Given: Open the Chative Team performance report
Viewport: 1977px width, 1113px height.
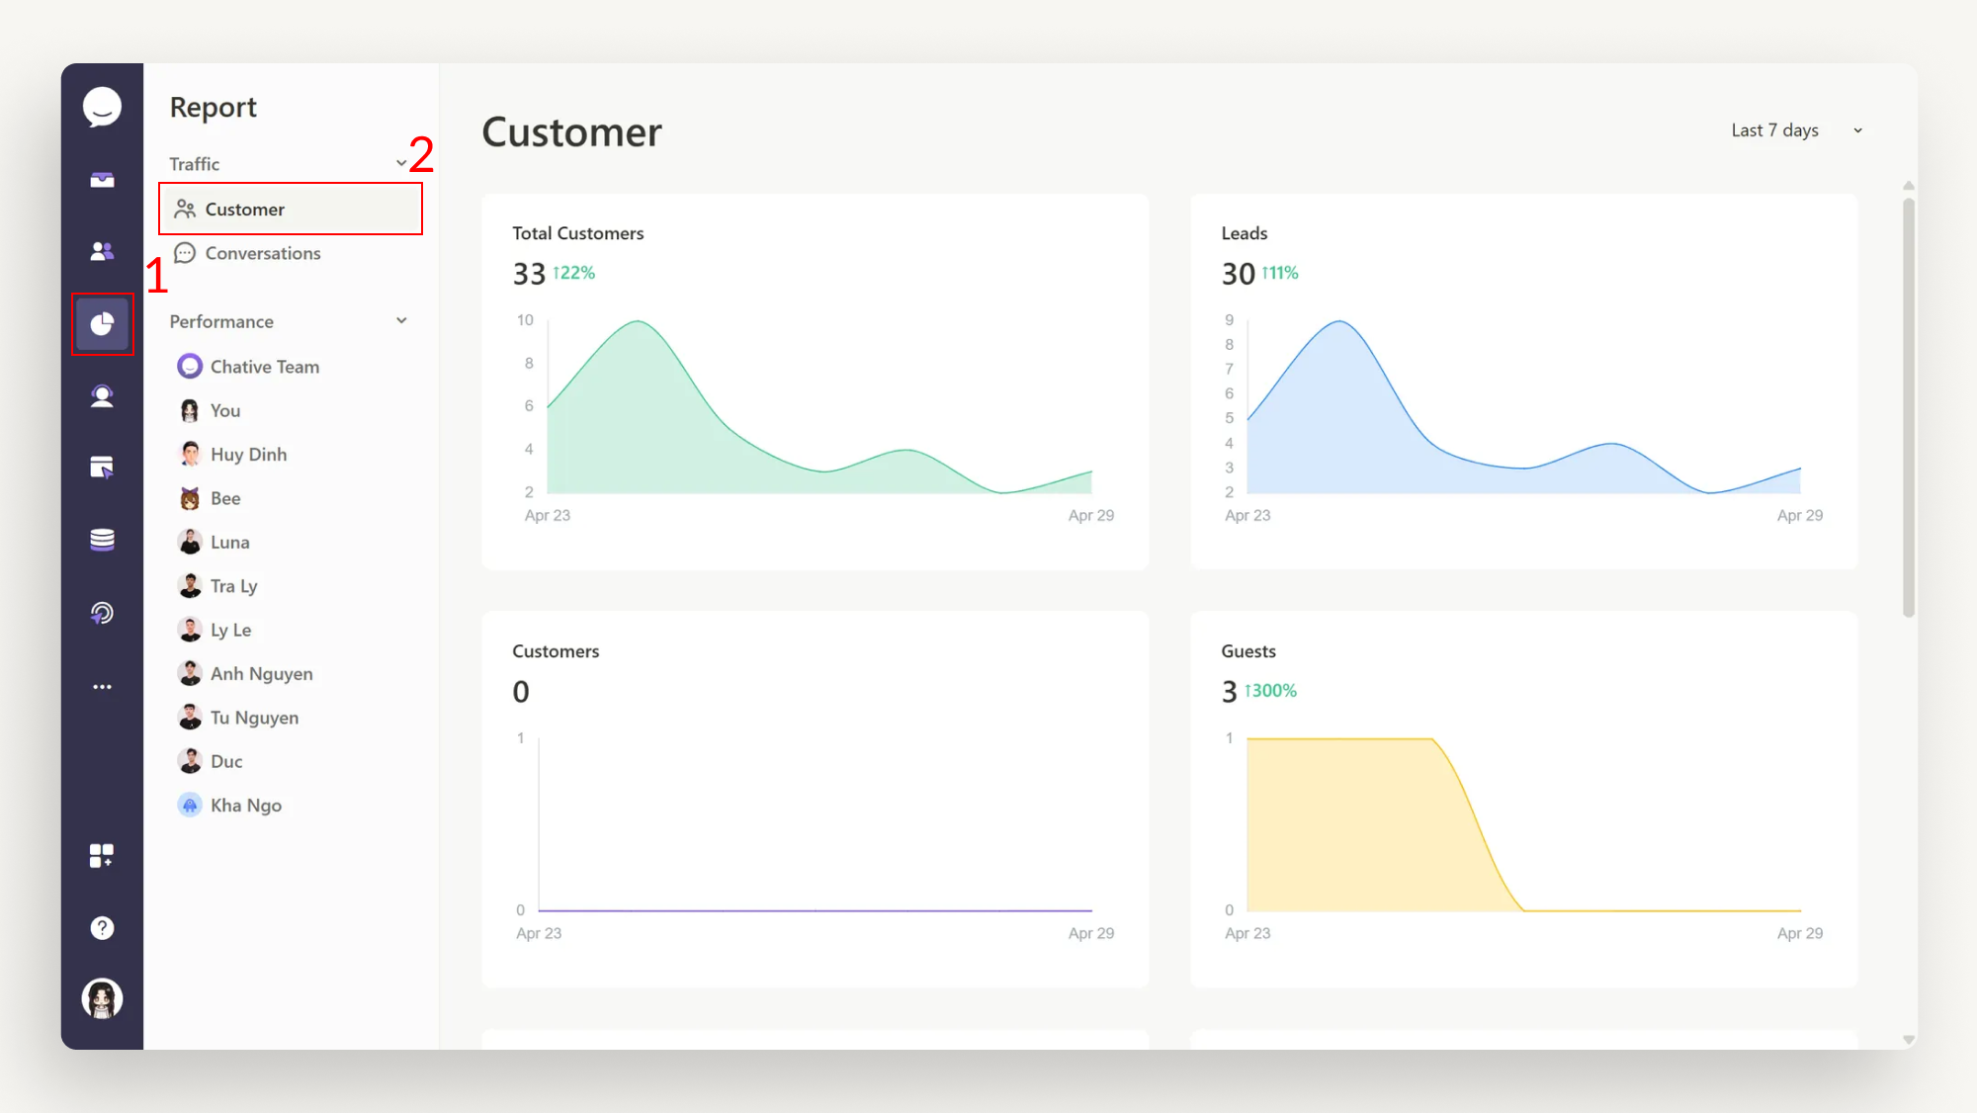Looking at the screenshot, I should click(x=264, y=366).
